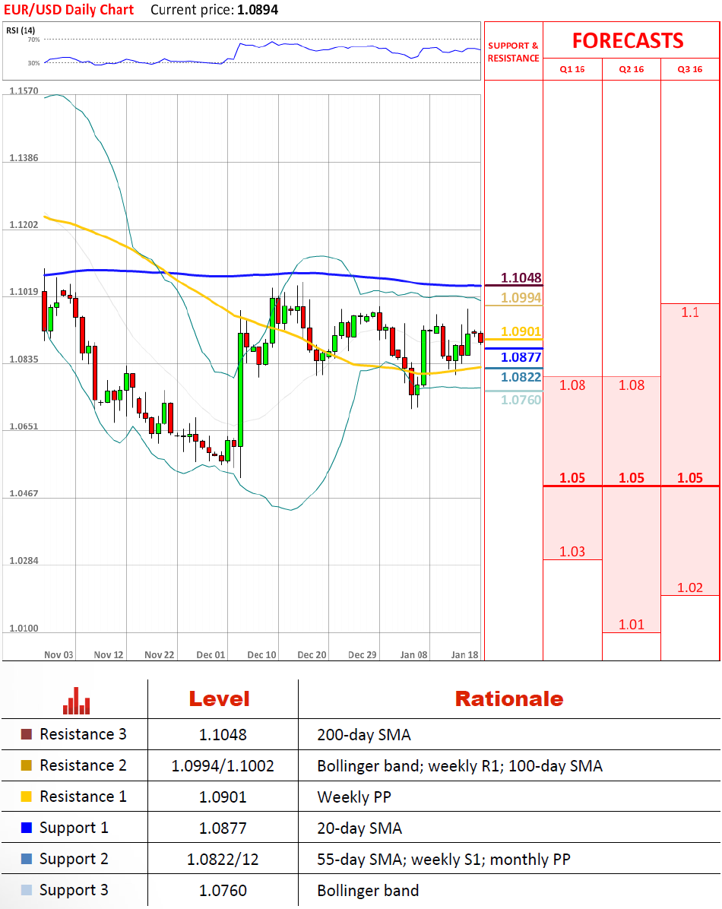The width and height of the screenshot is (722, 909).
Task: Click the FORECASTS heading
Action: 628,40
